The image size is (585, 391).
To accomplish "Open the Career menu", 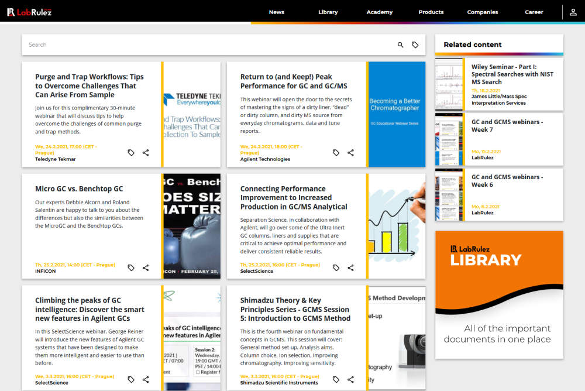I will coord(534,12).
